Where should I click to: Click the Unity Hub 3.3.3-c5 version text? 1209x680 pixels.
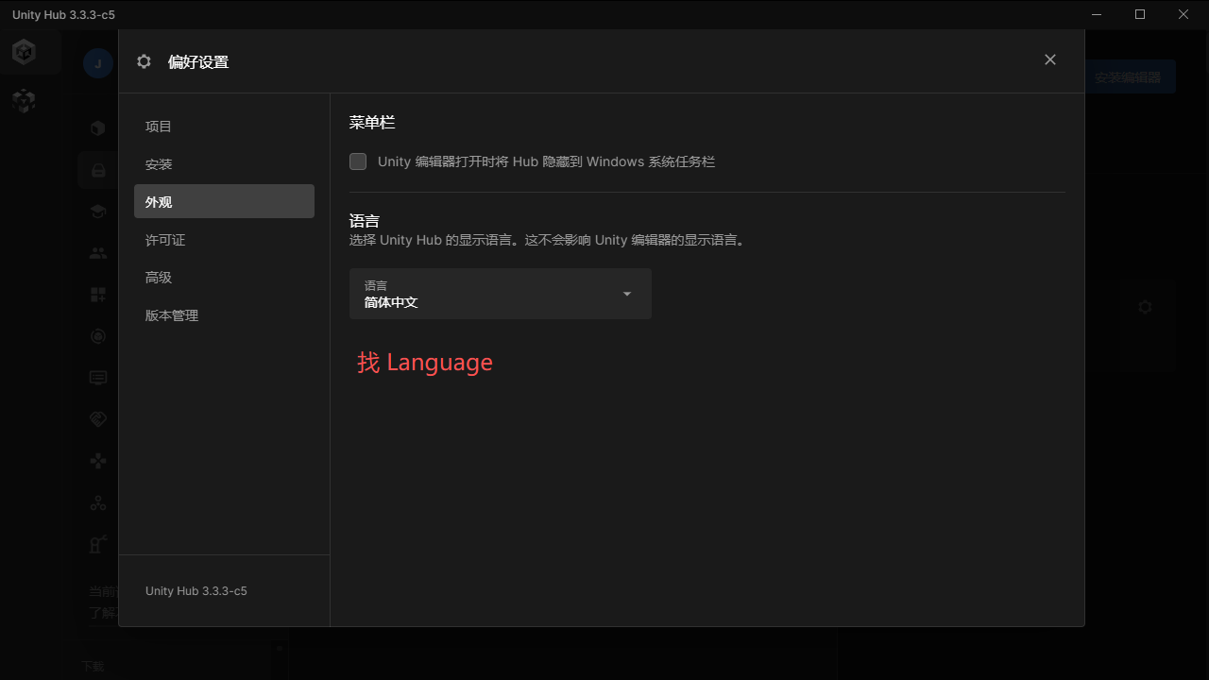(196, 591)
